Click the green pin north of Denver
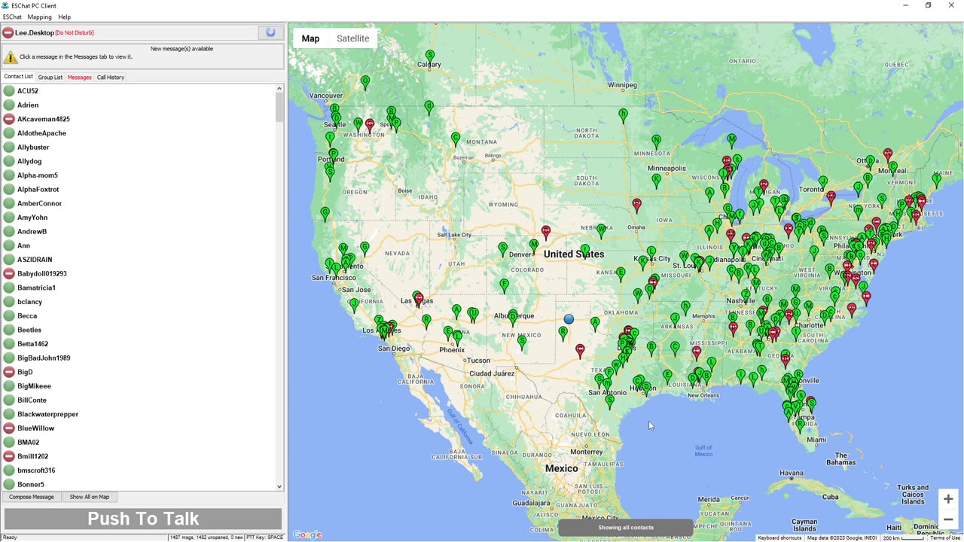Screen dimensions: 964x542 (x=534, y=245)
